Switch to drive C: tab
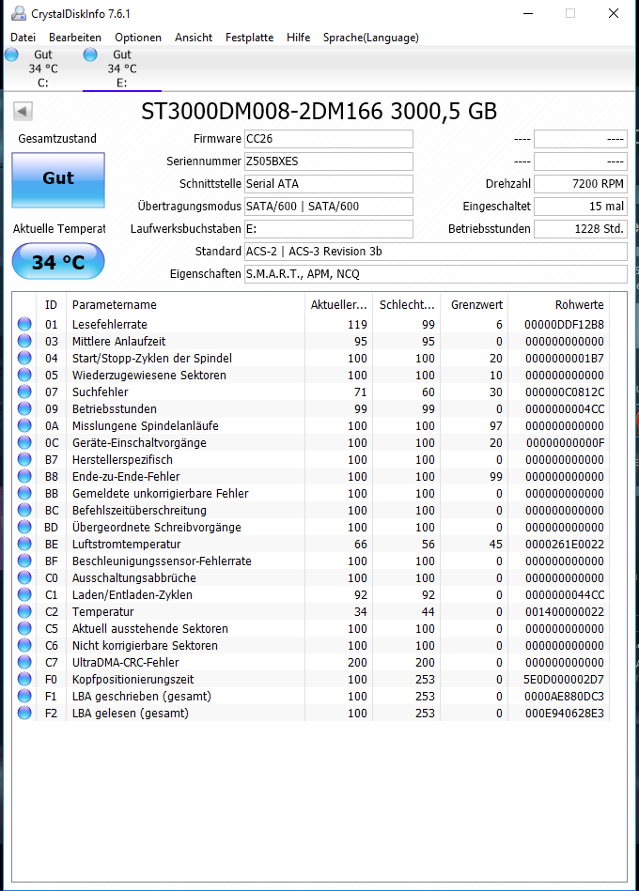Screen dimensions: 639x891 tap(42, 69)
